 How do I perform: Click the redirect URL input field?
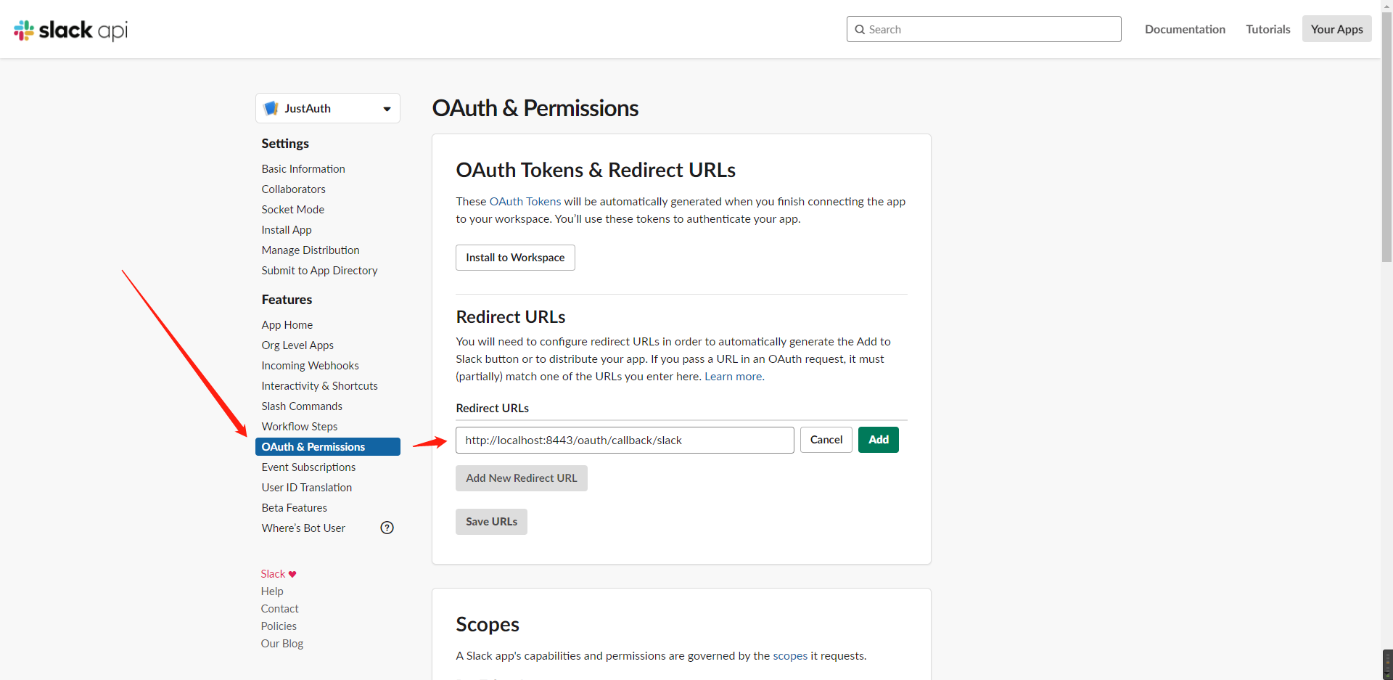coord(625,440)
